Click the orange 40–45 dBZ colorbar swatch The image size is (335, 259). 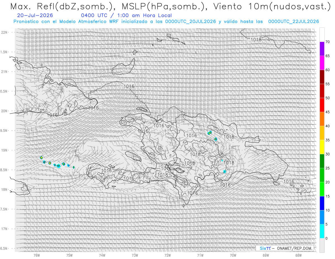point(322,119)
